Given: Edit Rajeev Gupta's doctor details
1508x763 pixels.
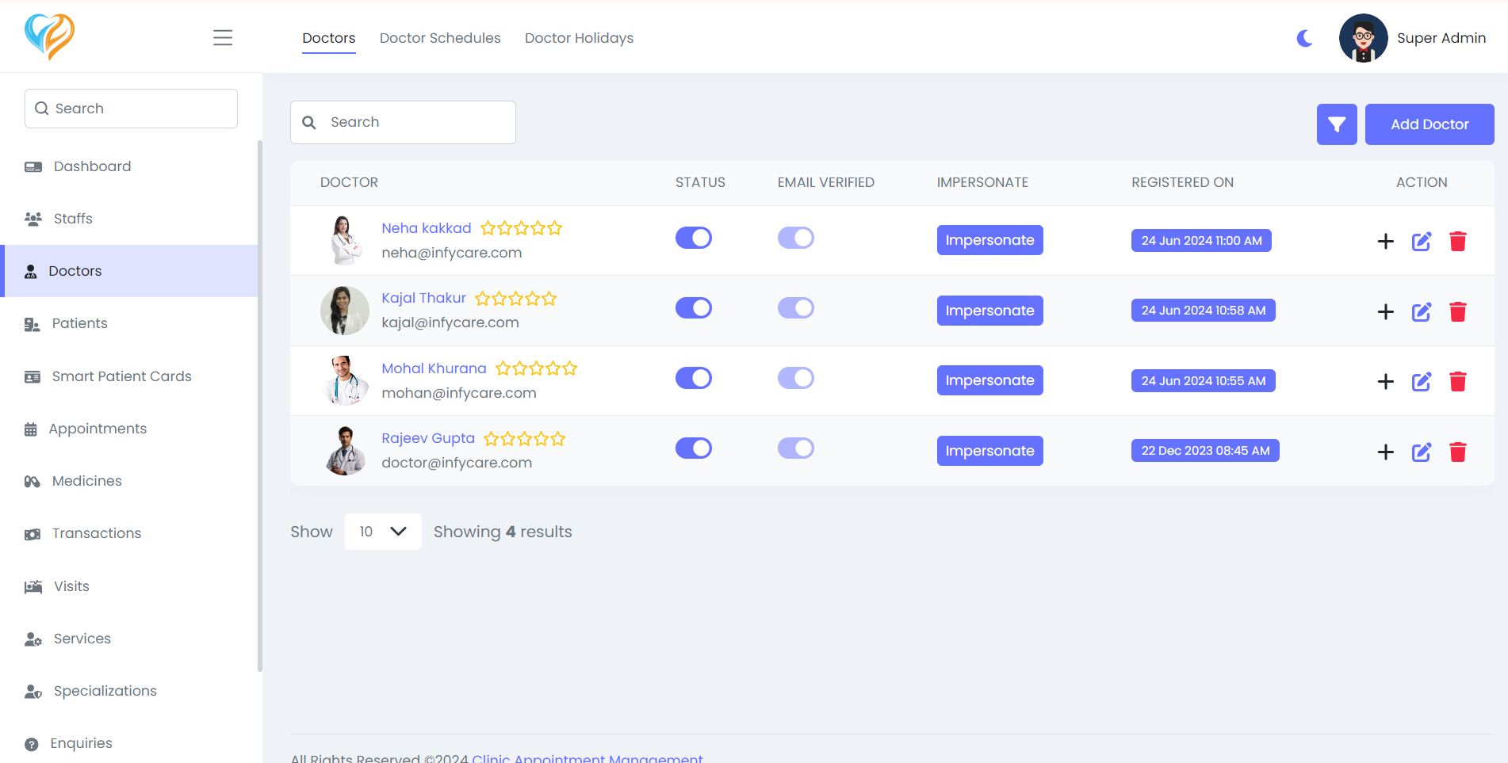Looking at the screenshot, I should [1421, 452].
